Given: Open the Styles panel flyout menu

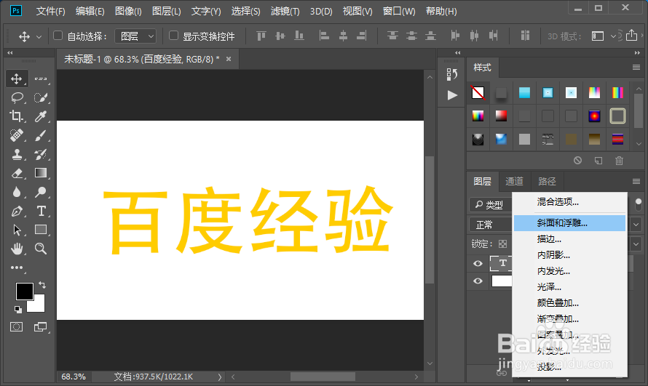Looking at the screenshot, I should coord(636,67).
